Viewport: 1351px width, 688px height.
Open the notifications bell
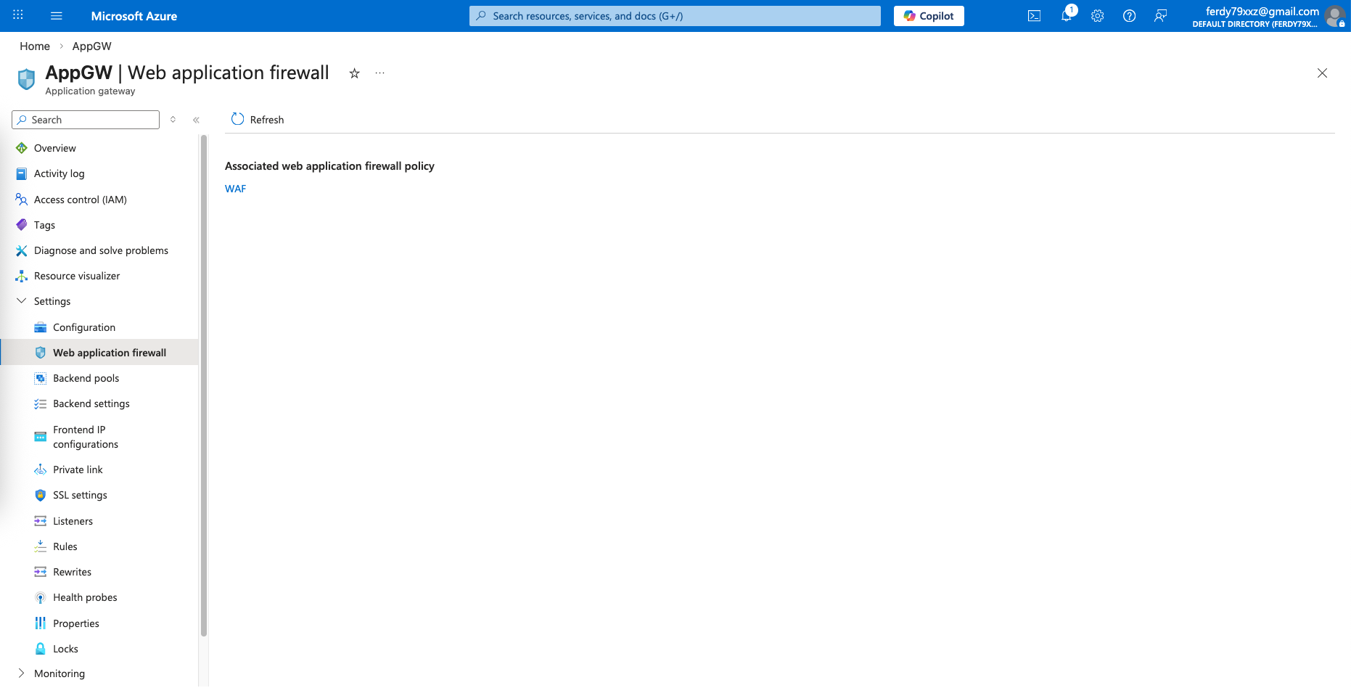point(1066,16)
